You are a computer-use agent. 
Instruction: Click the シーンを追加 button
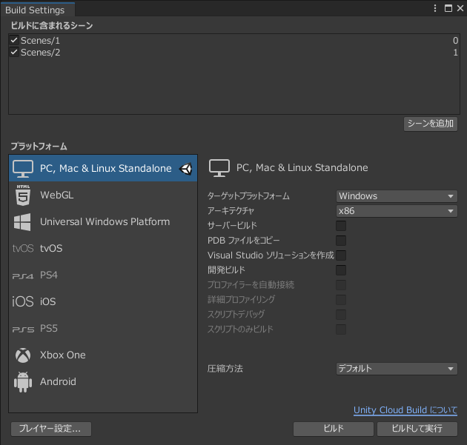coord(431,124)
